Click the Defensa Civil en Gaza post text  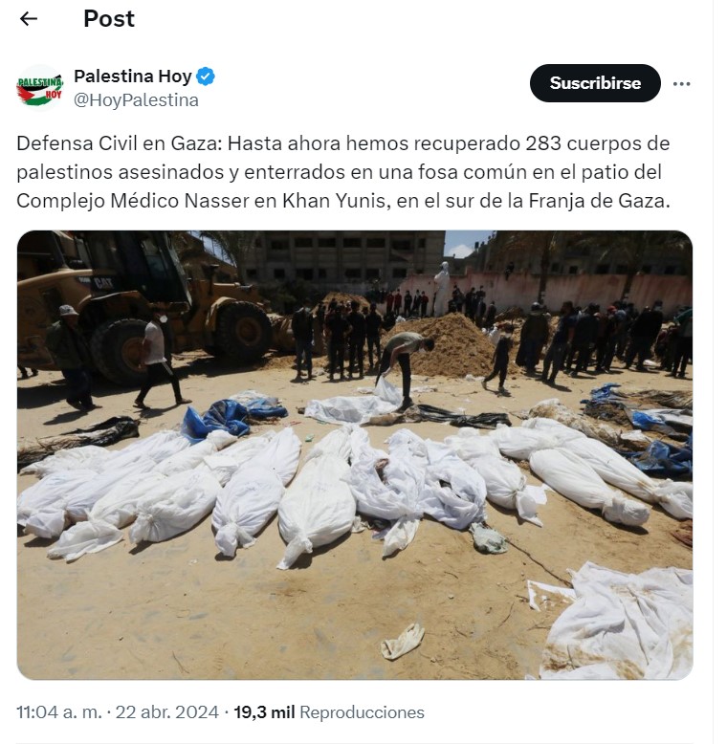343,172
